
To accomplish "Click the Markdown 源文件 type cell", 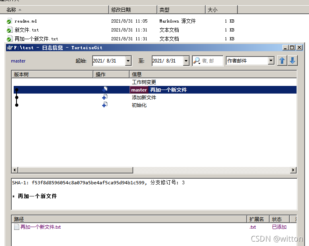I will 177,21.
